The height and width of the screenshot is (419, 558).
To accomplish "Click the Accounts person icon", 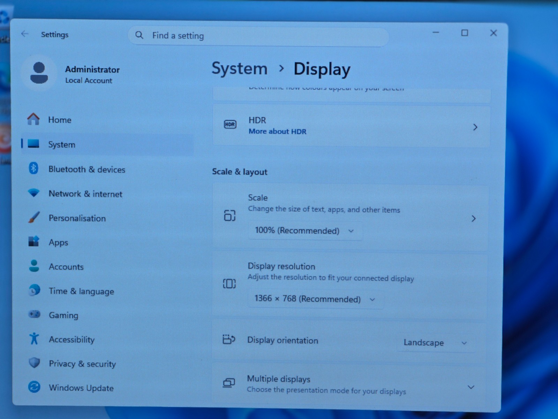I will (34, 266).
